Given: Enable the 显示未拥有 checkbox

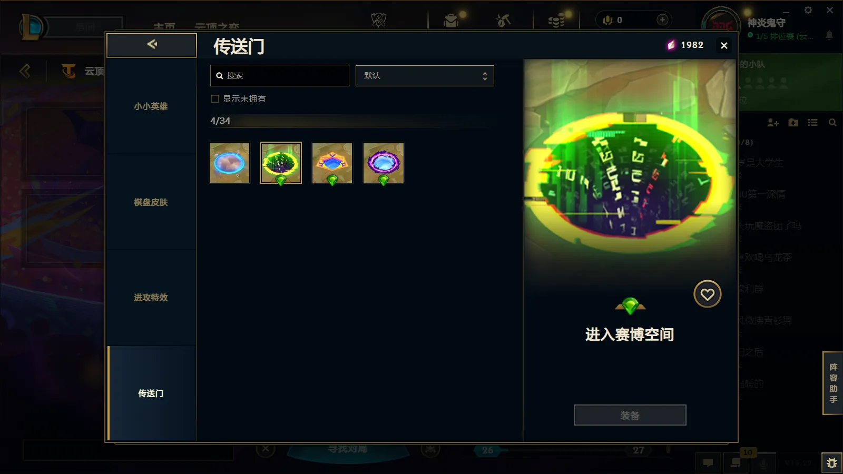Looking at the screenshot, I should 215,98.
